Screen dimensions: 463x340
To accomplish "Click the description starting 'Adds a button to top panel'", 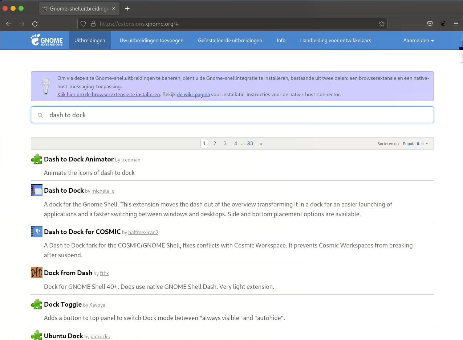I will [165, 318].
